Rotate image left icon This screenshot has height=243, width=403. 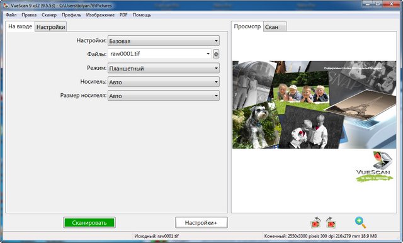tap(316, 222)
